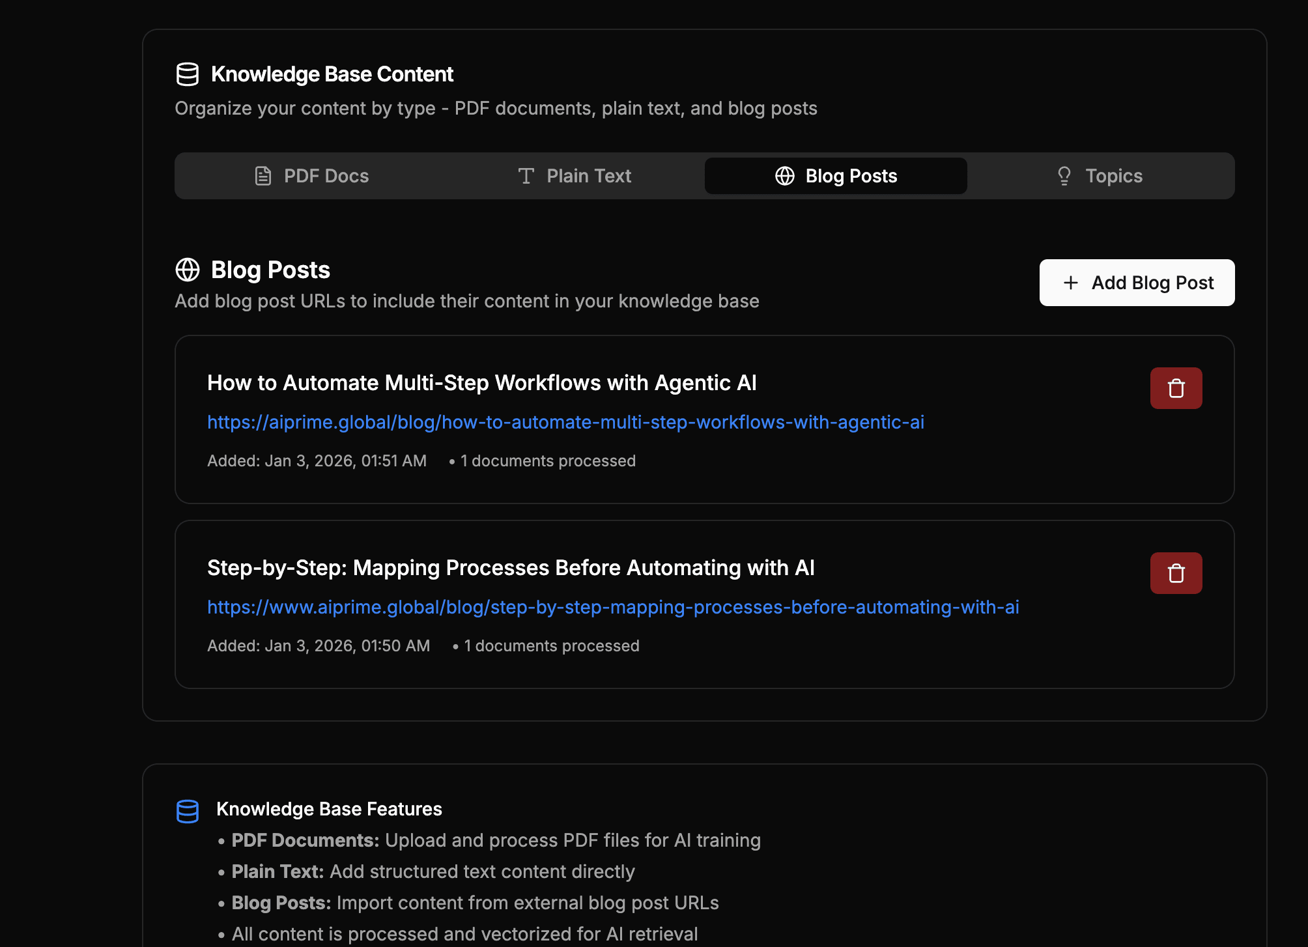This screenshot has height=947, width=1308.
Task: Switch to the PDF Docs tab
Action: 313,175
